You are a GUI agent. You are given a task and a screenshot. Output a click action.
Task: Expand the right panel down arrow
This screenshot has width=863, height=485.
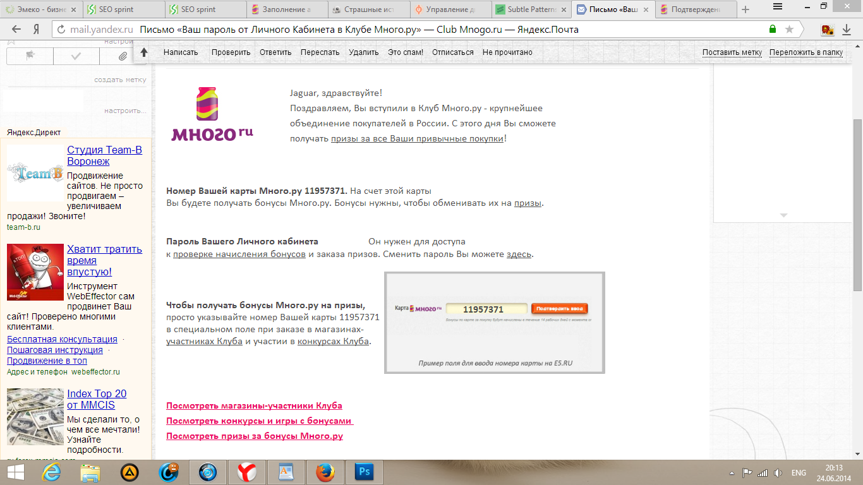[x=783, y=215]
